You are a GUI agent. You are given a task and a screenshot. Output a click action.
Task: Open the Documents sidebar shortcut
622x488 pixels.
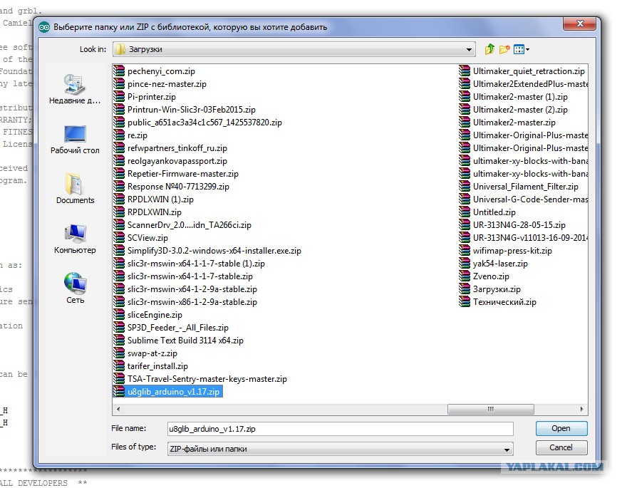coord(75,189)
